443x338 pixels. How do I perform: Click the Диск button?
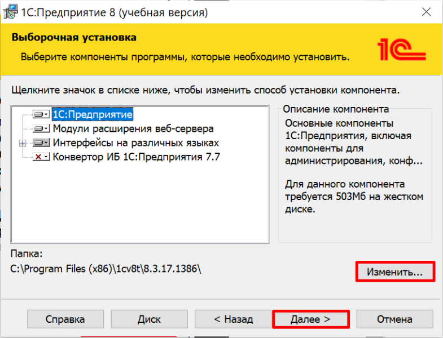(149, 319)
